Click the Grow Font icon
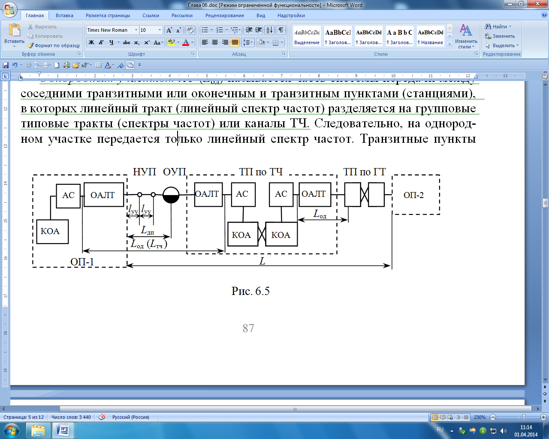549x439 pixels. point(169,30)
